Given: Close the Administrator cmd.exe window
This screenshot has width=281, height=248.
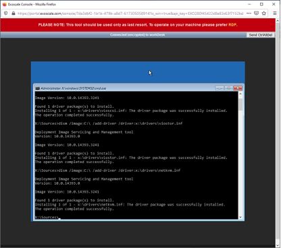Looking at the screenshot, I should [x=238, y=88].
